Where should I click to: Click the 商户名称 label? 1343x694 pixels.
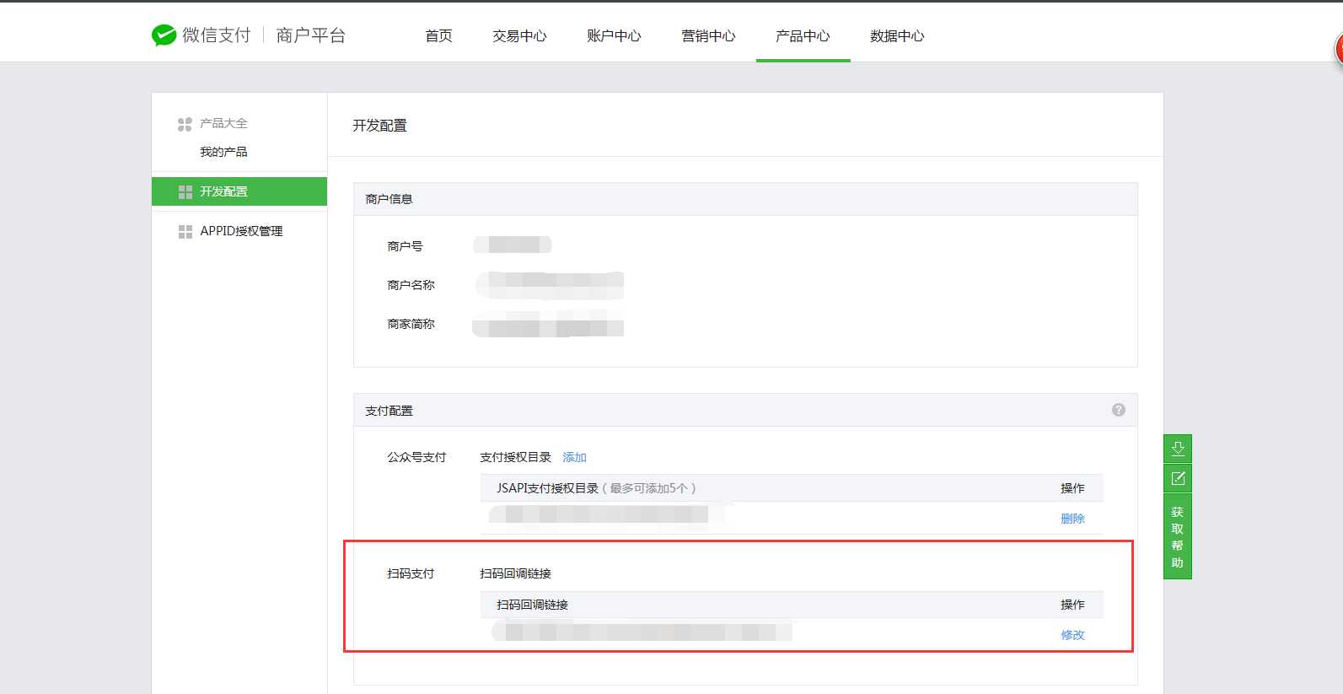411,285
